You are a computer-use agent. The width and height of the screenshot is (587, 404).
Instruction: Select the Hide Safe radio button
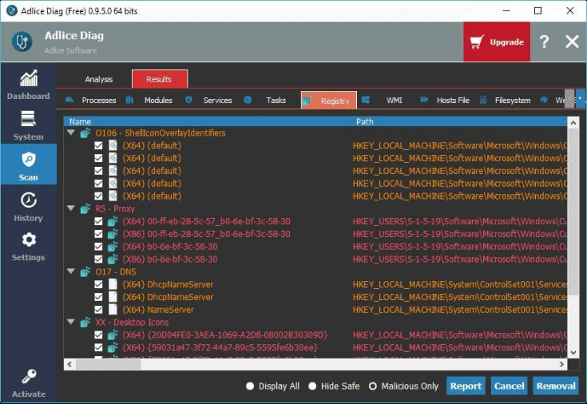[x=312, y=386]
